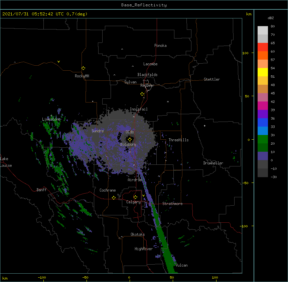This screenshot has height=282, width=288.
Task: Pick the light gray swatch between 70 and 80
Action: [263, 30]
